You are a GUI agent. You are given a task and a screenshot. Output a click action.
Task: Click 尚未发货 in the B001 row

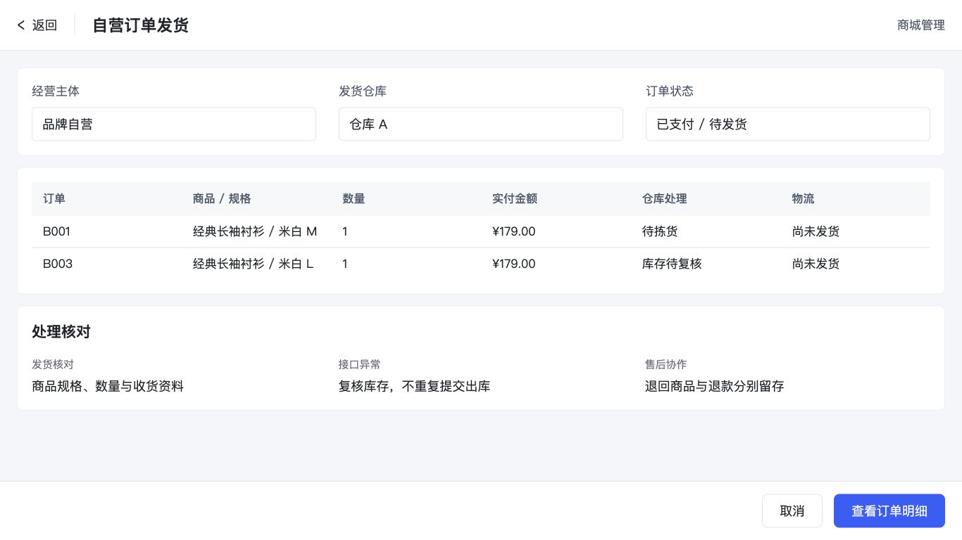tap(816, 231)
